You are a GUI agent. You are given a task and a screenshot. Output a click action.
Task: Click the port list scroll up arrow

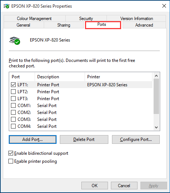[x=156, y=76]
